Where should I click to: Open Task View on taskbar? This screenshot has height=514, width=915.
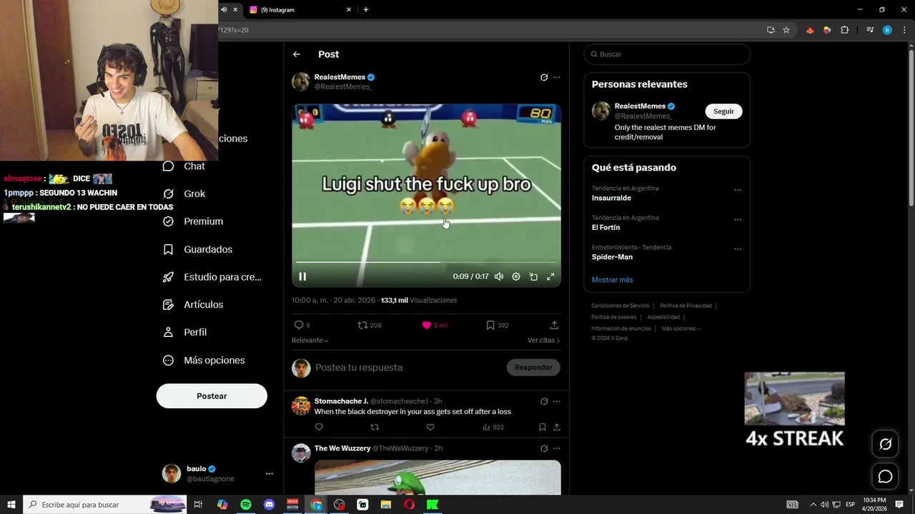(x=199, y=505)
